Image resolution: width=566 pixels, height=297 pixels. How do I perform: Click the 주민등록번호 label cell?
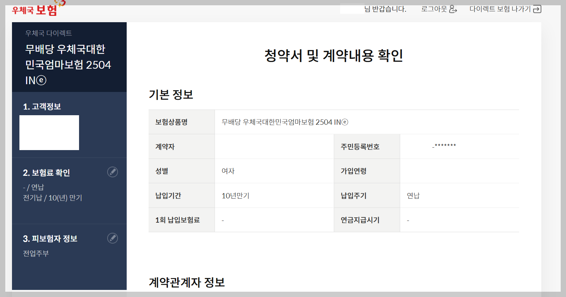tap(367, 147)
